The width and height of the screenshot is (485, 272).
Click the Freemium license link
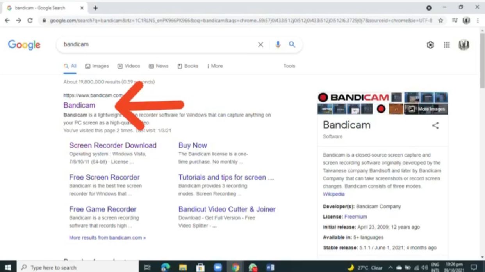[356, 217]
